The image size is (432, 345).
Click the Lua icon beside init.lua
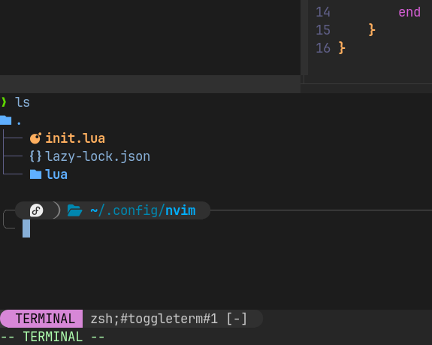coord(35,138)
